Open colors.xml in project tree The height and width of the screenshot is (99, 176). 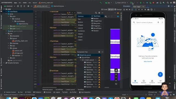[x=17, y=51]
